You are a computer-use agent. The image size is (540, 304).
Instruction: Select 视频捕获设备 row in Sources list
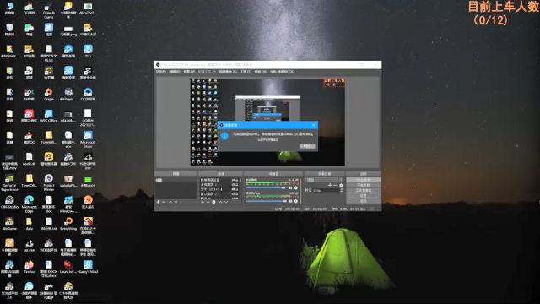pyautogui.click(x=219, y=180)
